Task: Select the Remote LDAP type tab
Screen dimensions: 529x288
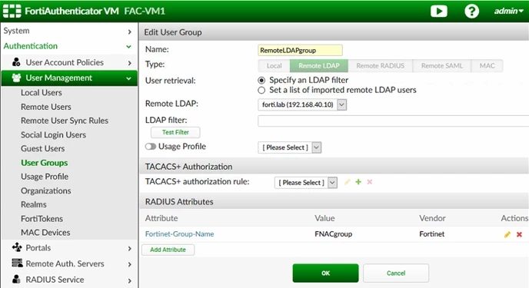Action: [x=319, y=66]
